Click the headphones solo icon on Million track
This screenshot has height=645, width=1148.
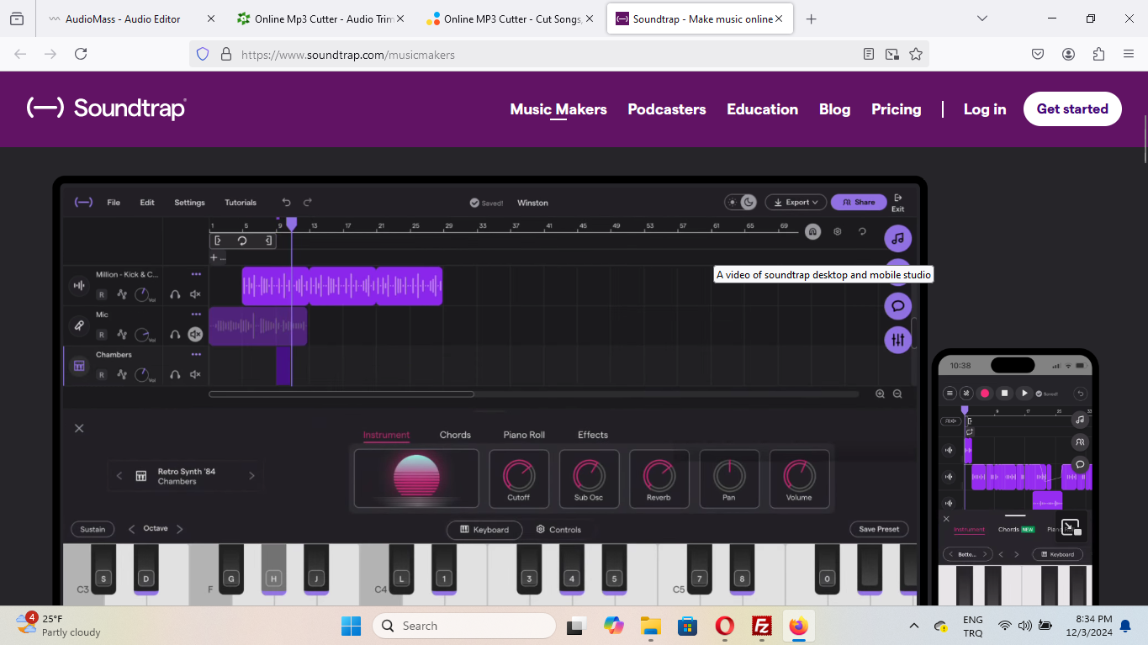click(175, 294)
